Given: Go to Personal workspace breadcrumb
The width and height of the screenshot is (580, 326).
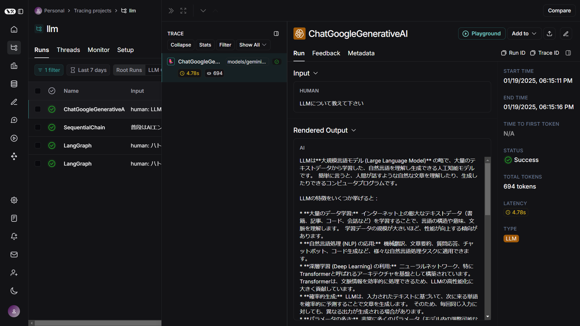Looking at the screenshot, I should (50, 11).
